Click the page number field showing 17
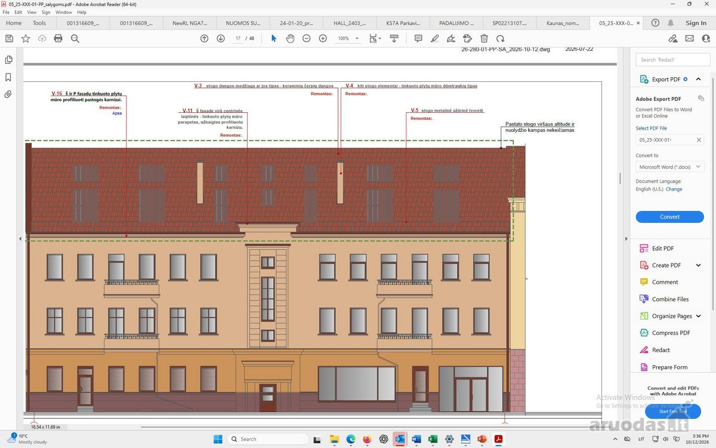 [x=238, y=38]
